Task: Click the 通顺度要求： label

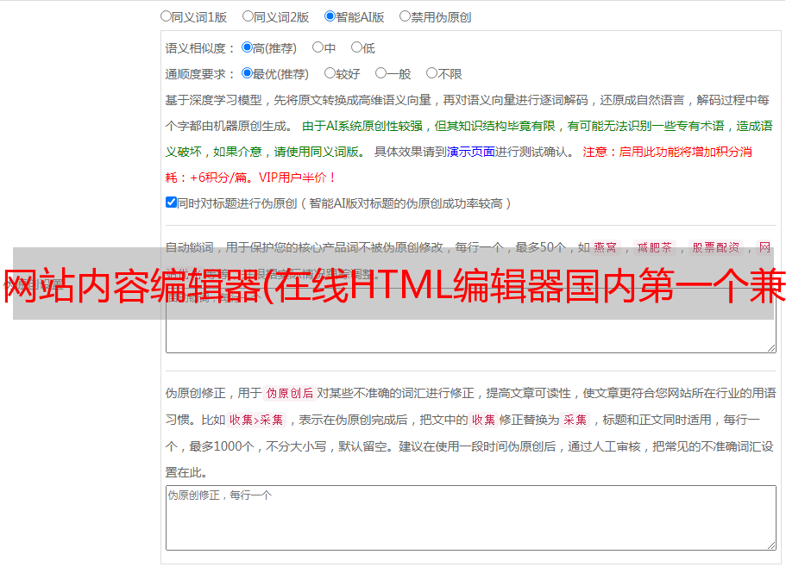Action: pos(200,75)
